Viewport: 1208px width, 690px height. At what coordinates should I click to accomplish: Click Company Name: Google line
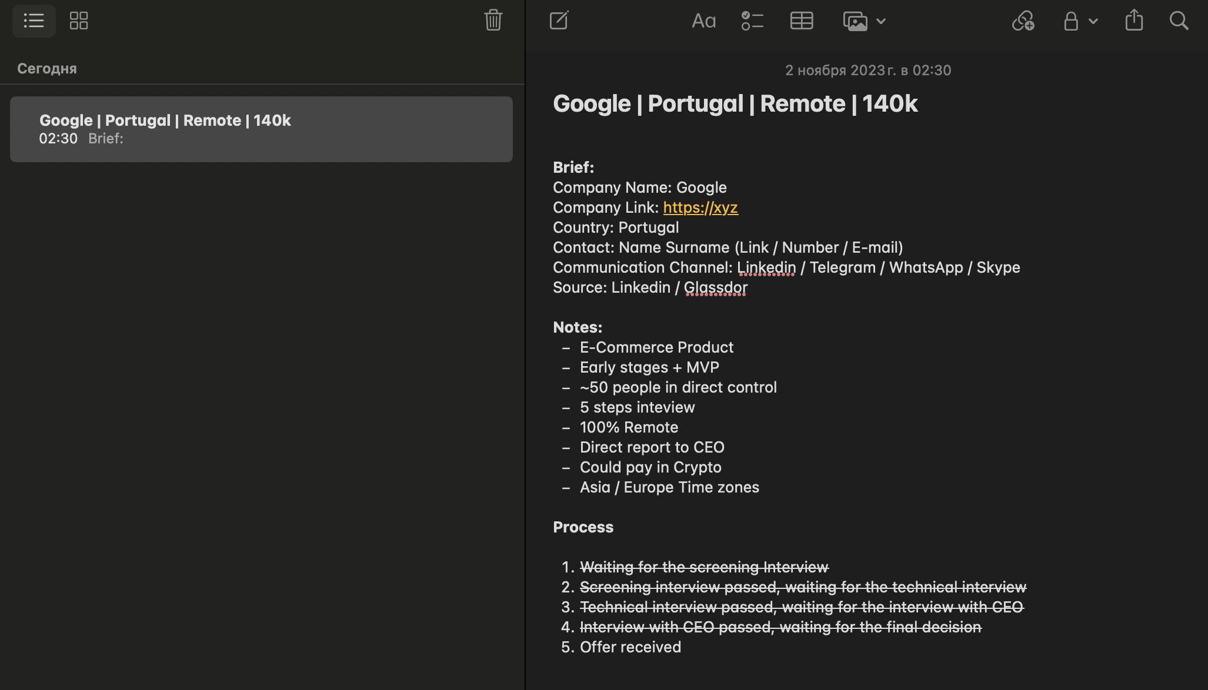coord(640,187)
